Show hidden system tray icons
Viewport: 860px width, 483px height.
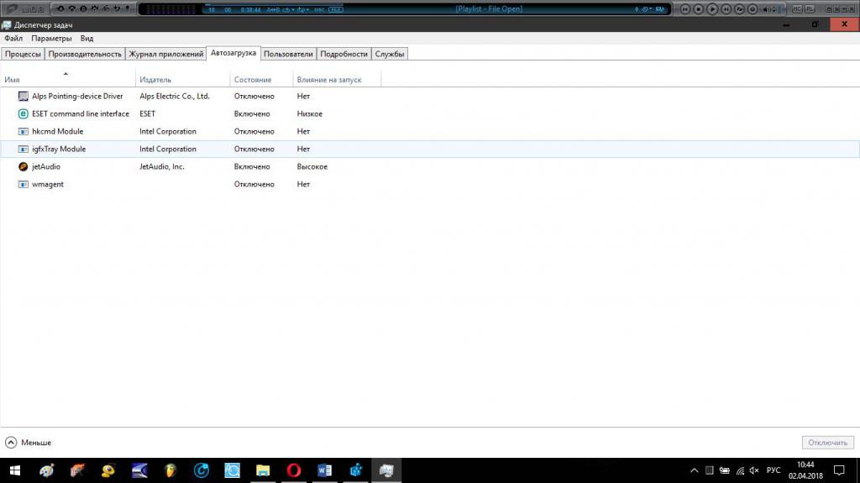point(694,470)
